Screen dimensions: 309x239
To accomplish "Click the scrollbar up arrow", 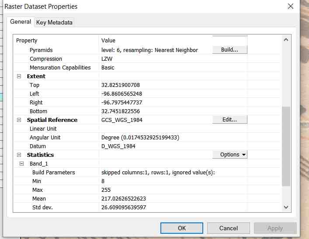I will [x=286, y=40].
